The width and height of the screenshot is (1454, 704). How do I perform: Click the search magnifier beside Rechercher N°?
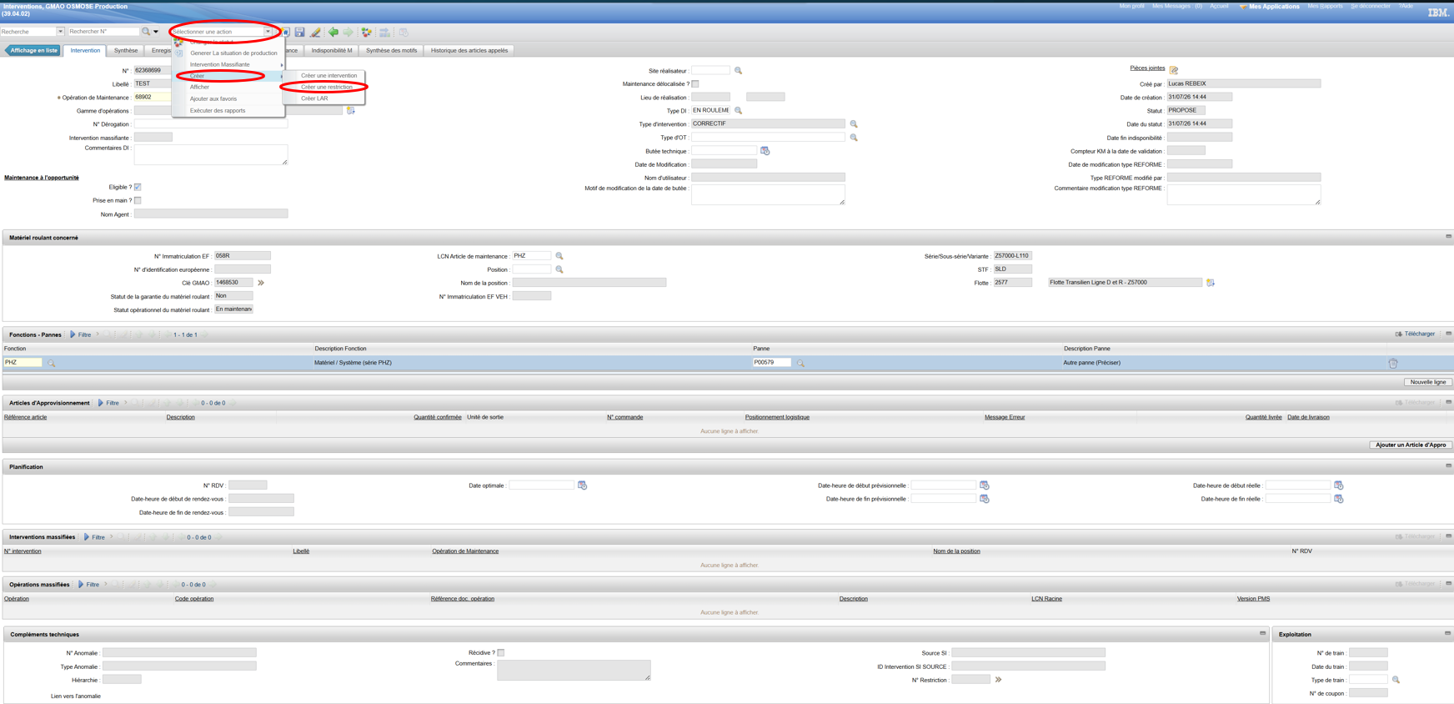146,32
